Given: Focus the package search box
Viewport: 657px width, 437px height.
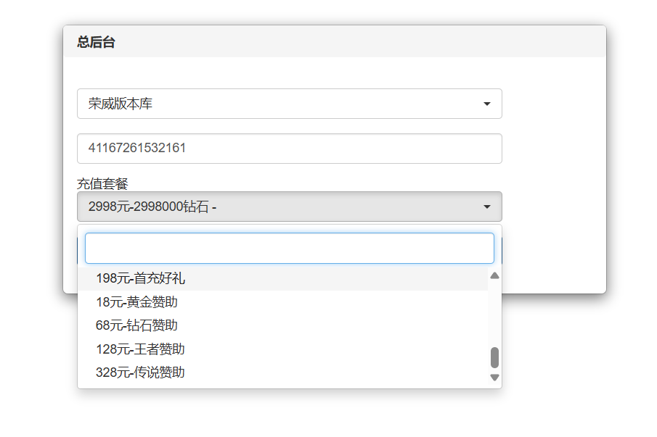Looking at the screenshot, I should [x=289, y=248].
